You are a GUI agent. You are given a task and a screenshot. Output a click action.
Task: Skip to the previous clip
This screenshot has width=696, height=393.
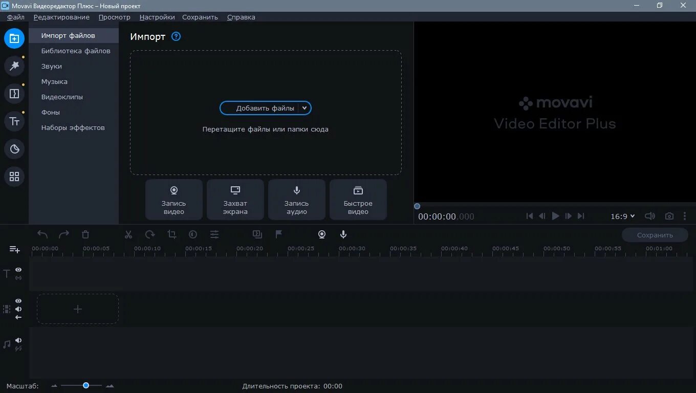click(530, 216)
